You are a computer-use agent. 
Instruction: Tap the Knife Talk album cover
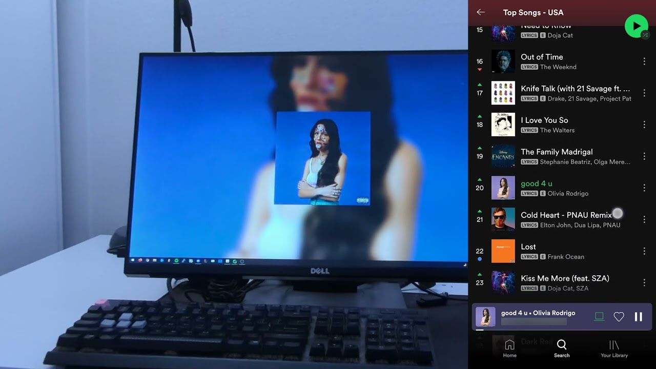(503, 93)
